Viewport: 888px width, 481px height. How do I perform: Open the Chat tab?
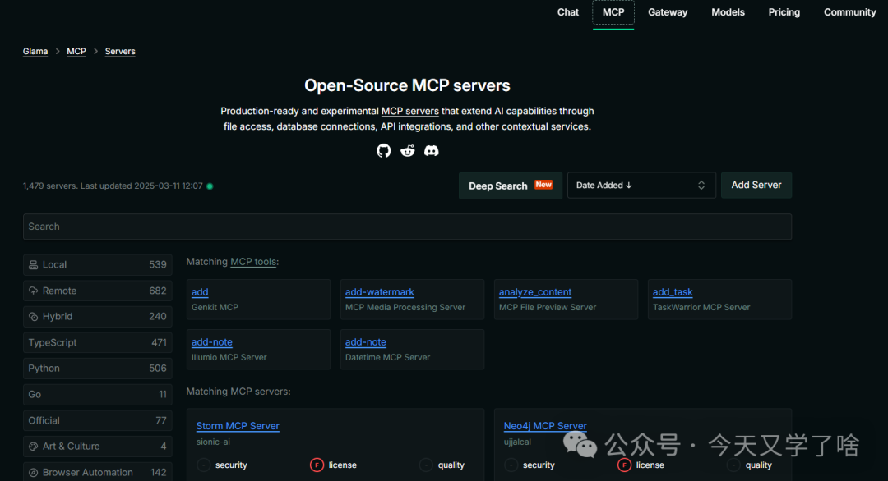click(x=568, y=12)
